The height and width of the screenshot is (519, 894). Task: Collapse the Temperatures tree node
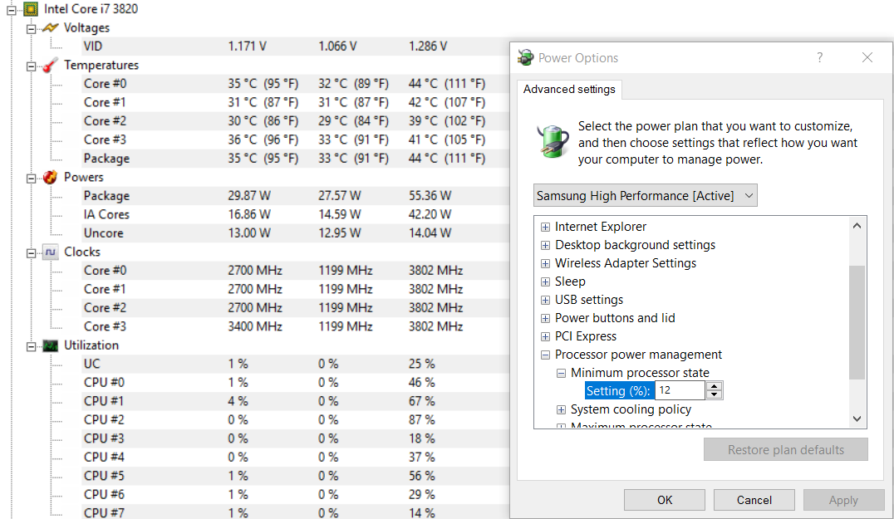pos(32,66)
